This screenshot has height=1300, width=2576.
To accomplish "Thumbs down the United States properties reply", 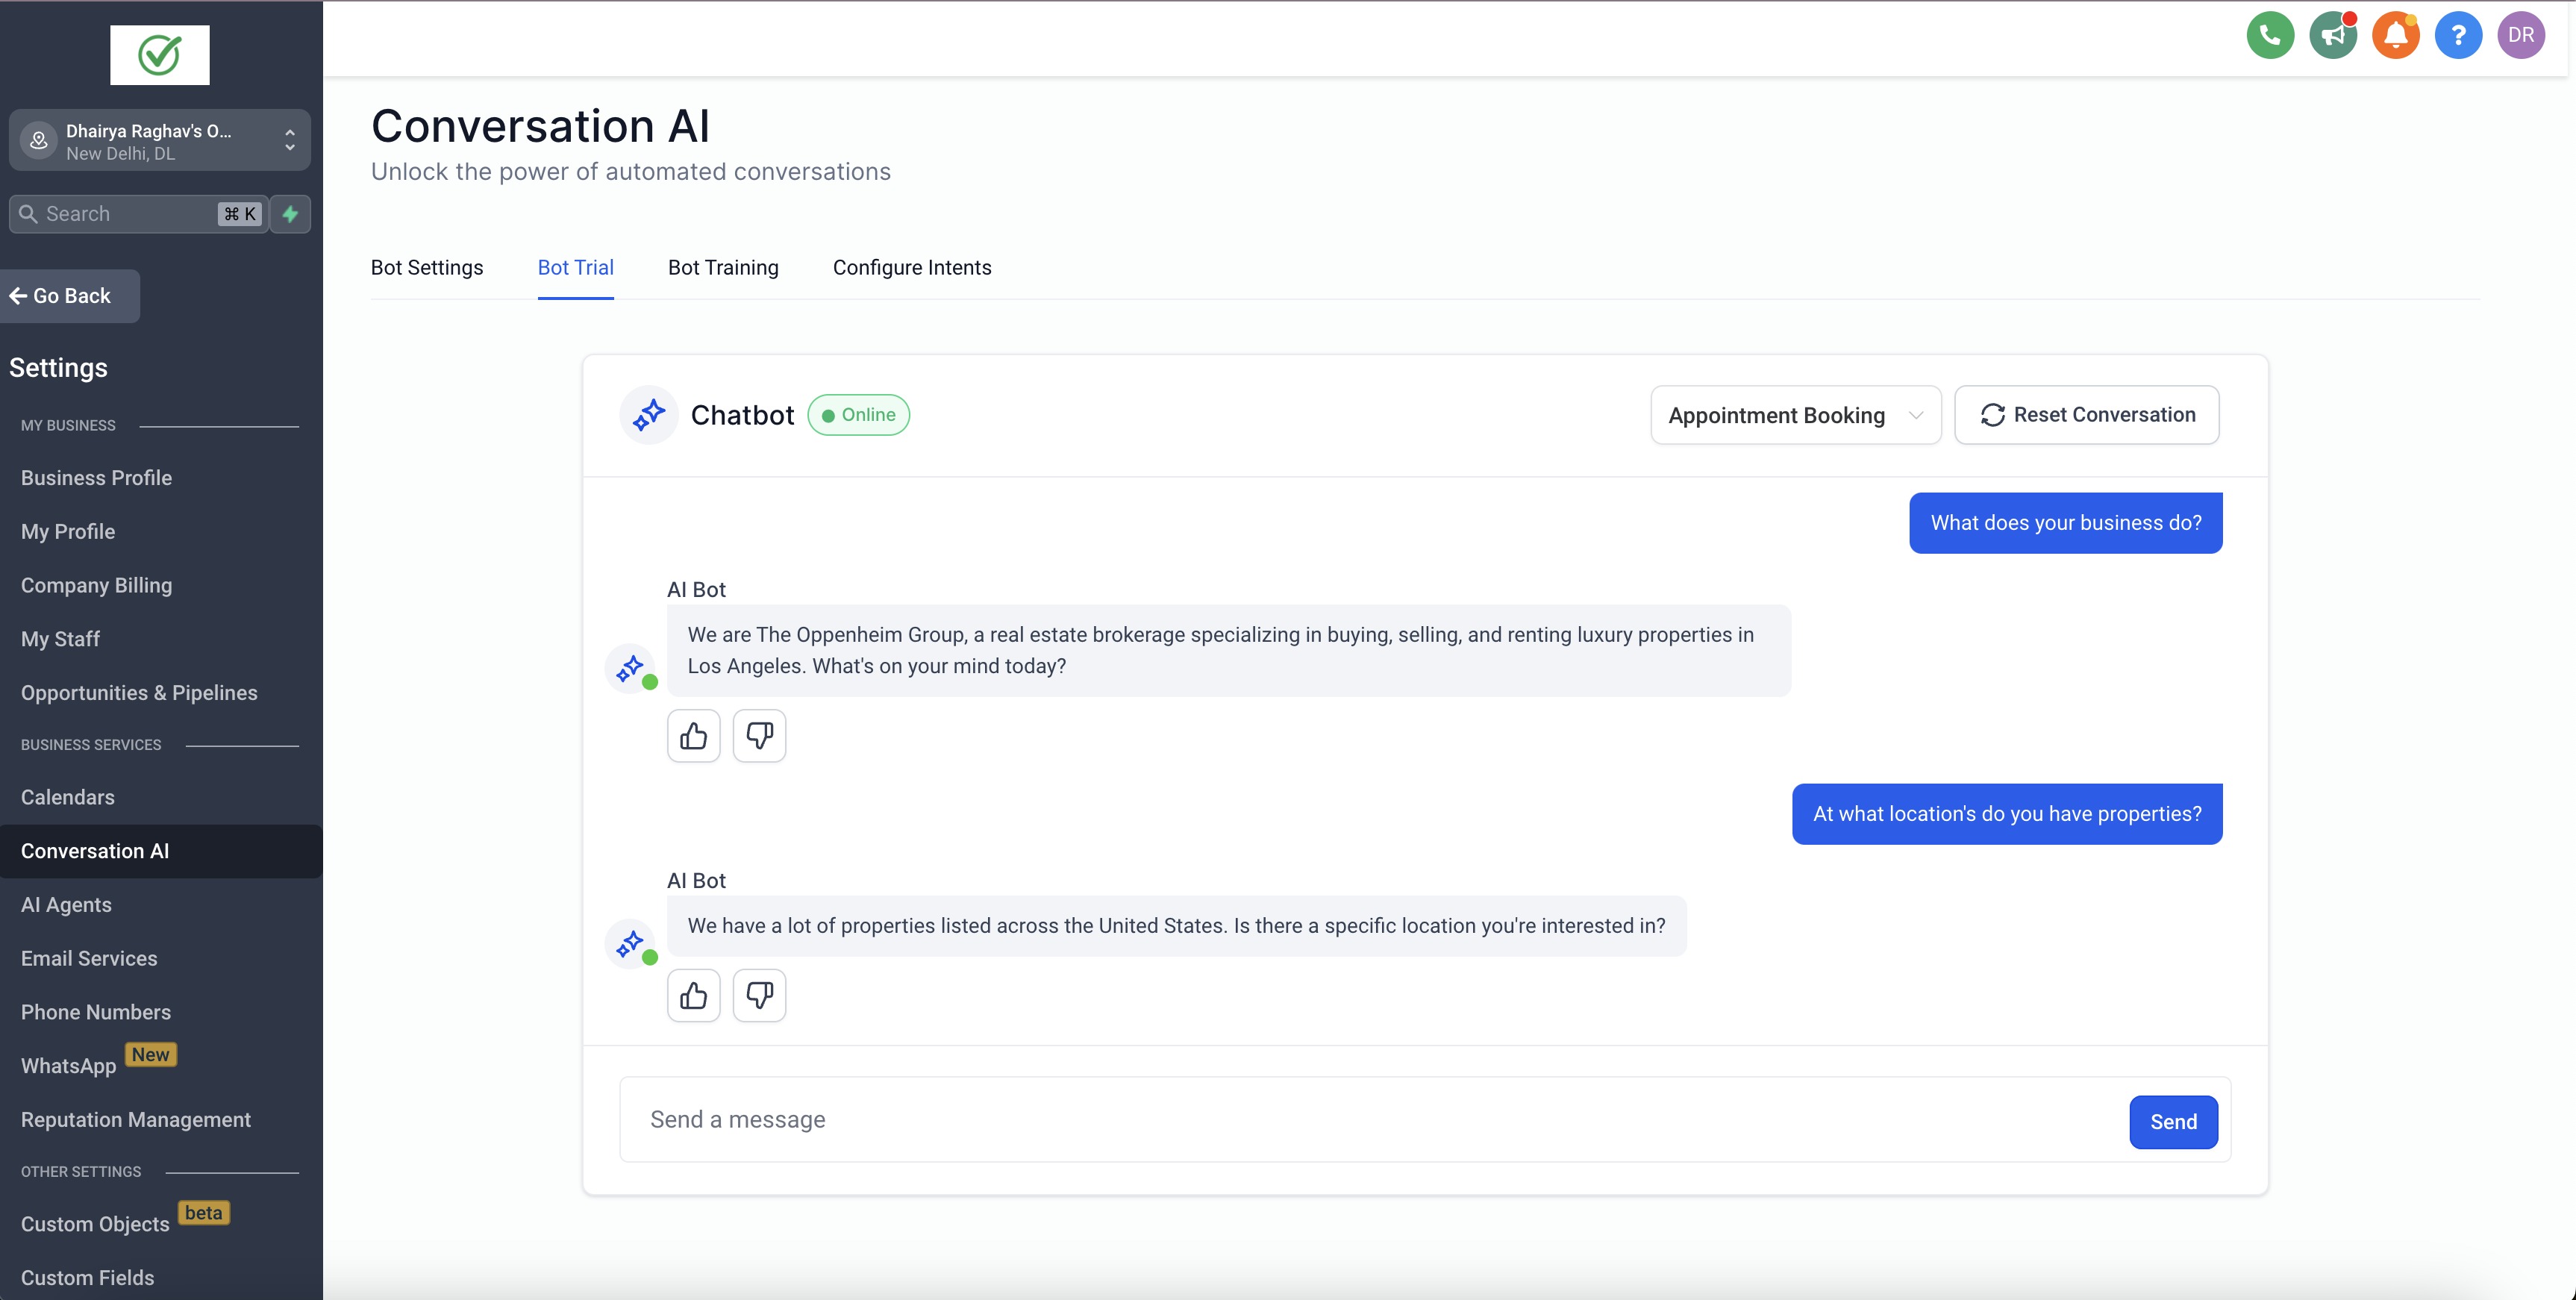I will 759,996.
